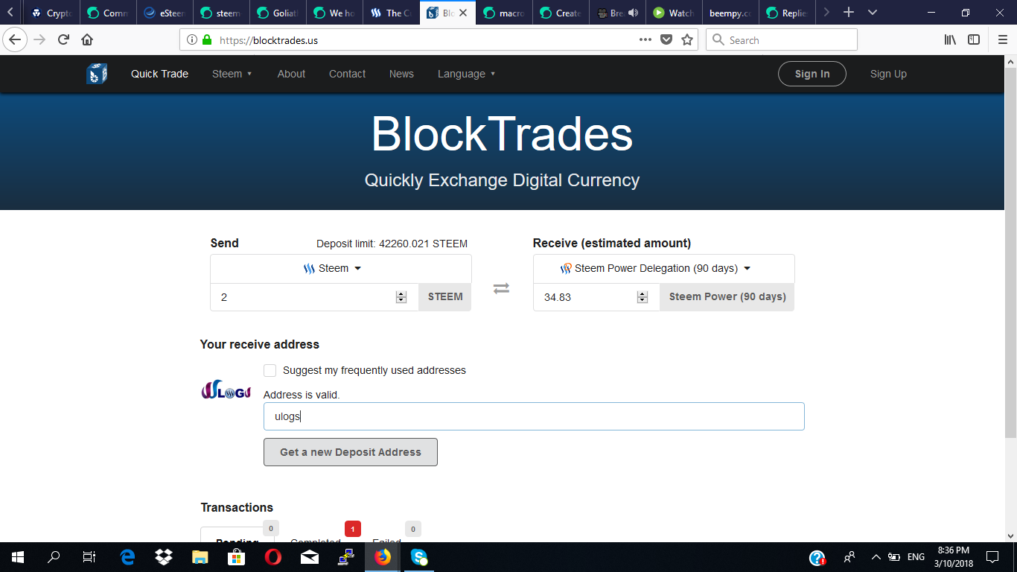Open the Firefox hamburger menu
1017x572 pixels.
1002,39
